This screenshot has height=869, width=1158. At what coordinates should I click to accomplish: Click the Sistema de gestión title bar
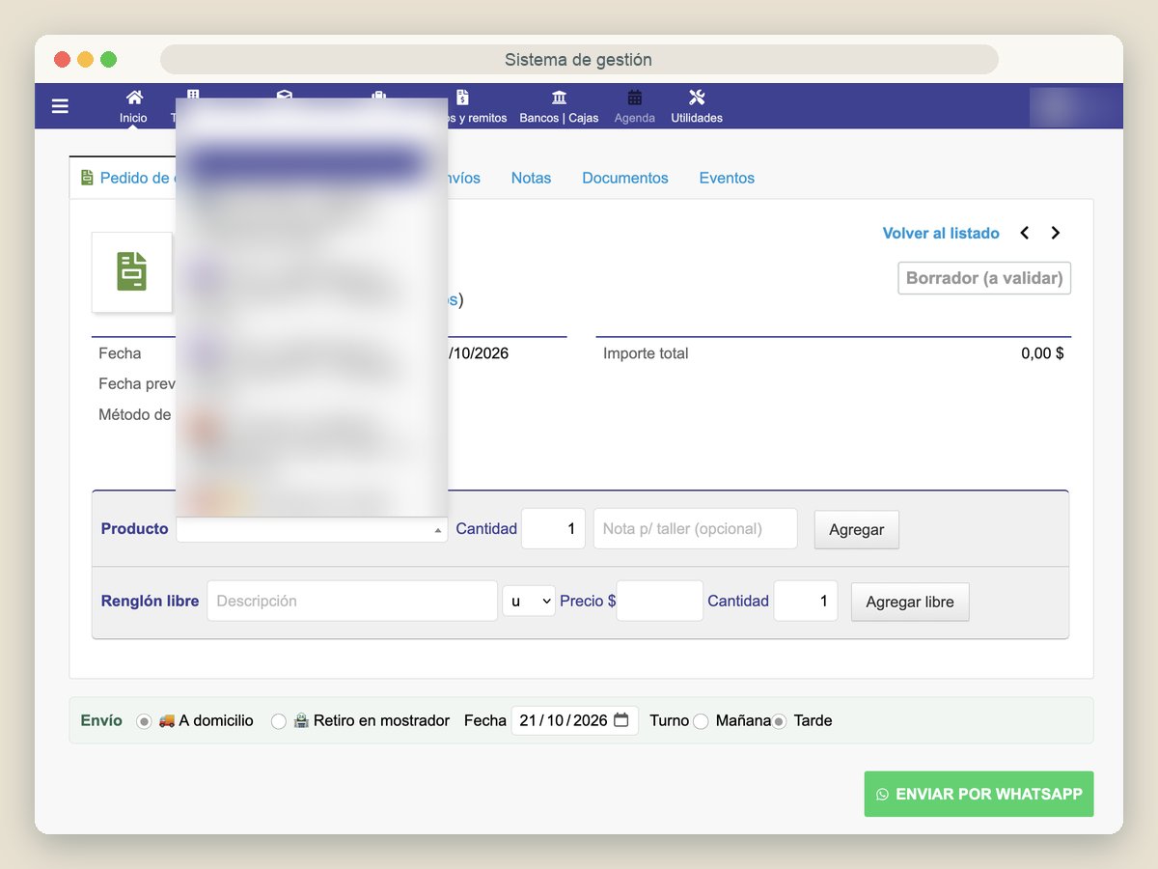579,59
